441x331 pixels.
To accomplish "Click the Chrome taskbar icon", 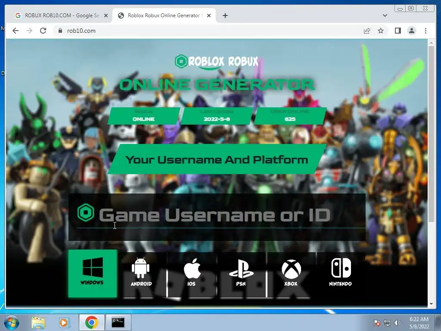I will tap(91, 322).
